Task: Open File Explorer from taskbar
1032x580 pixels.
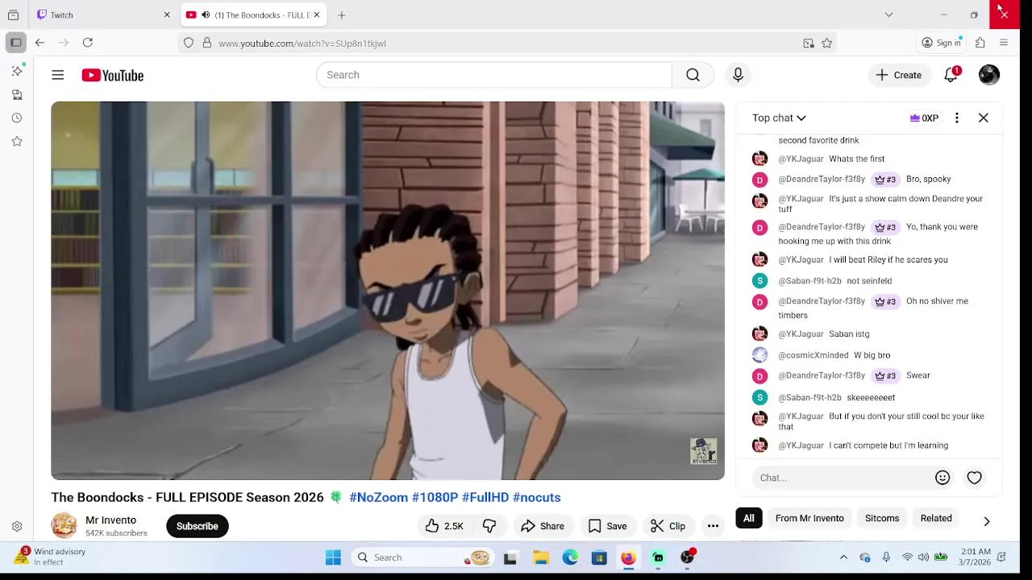Action: pyautogui.click(x=541, y=557)
